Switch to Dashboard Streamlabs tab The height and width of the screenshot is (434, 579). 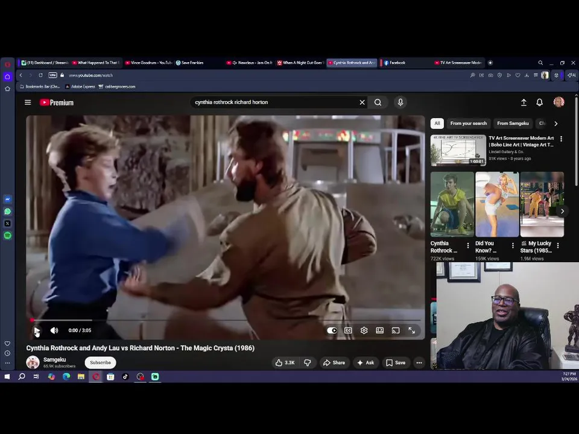(x=45, y=63)
